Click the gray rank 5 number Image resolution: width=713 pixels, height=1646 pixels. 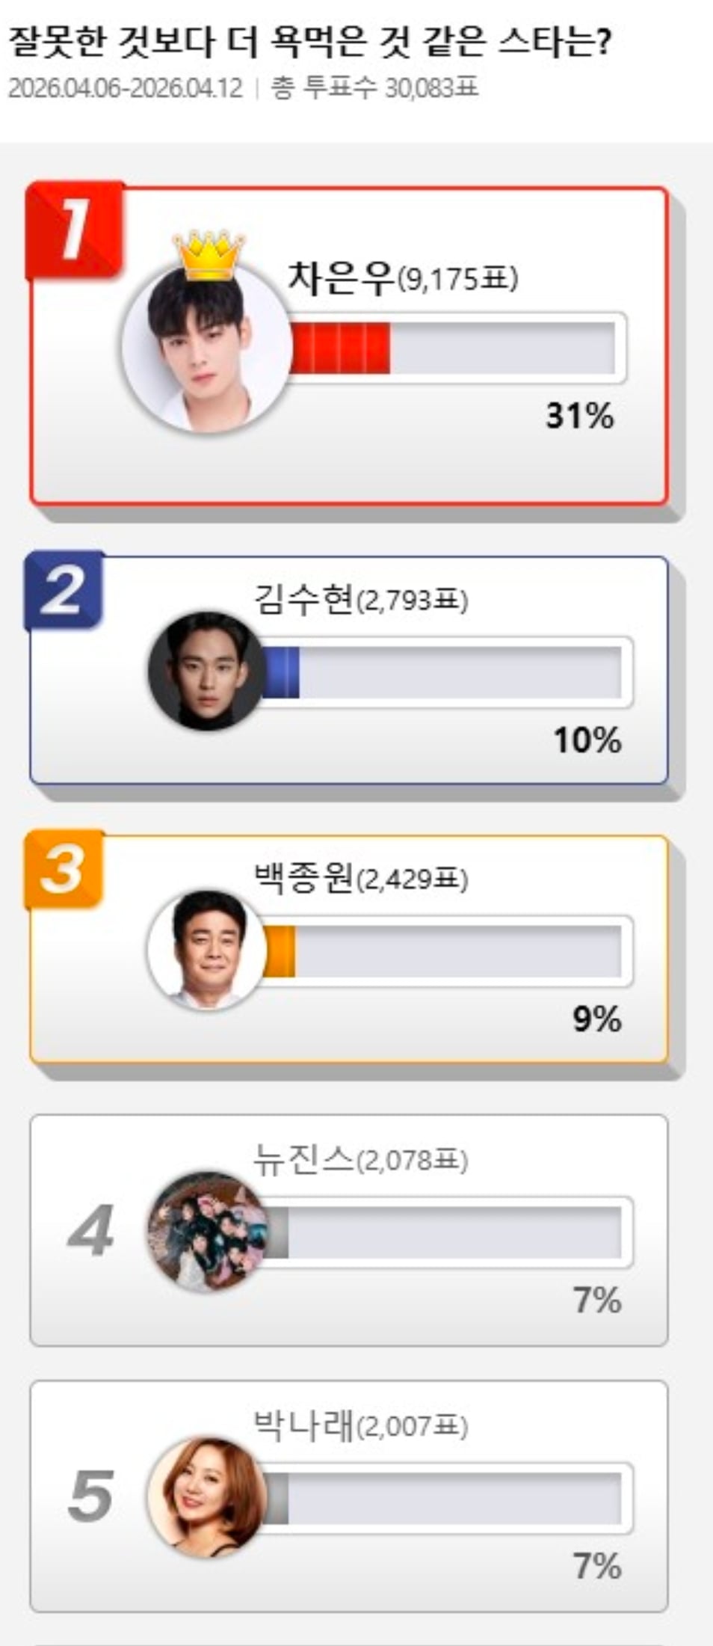pos(90,1496)
